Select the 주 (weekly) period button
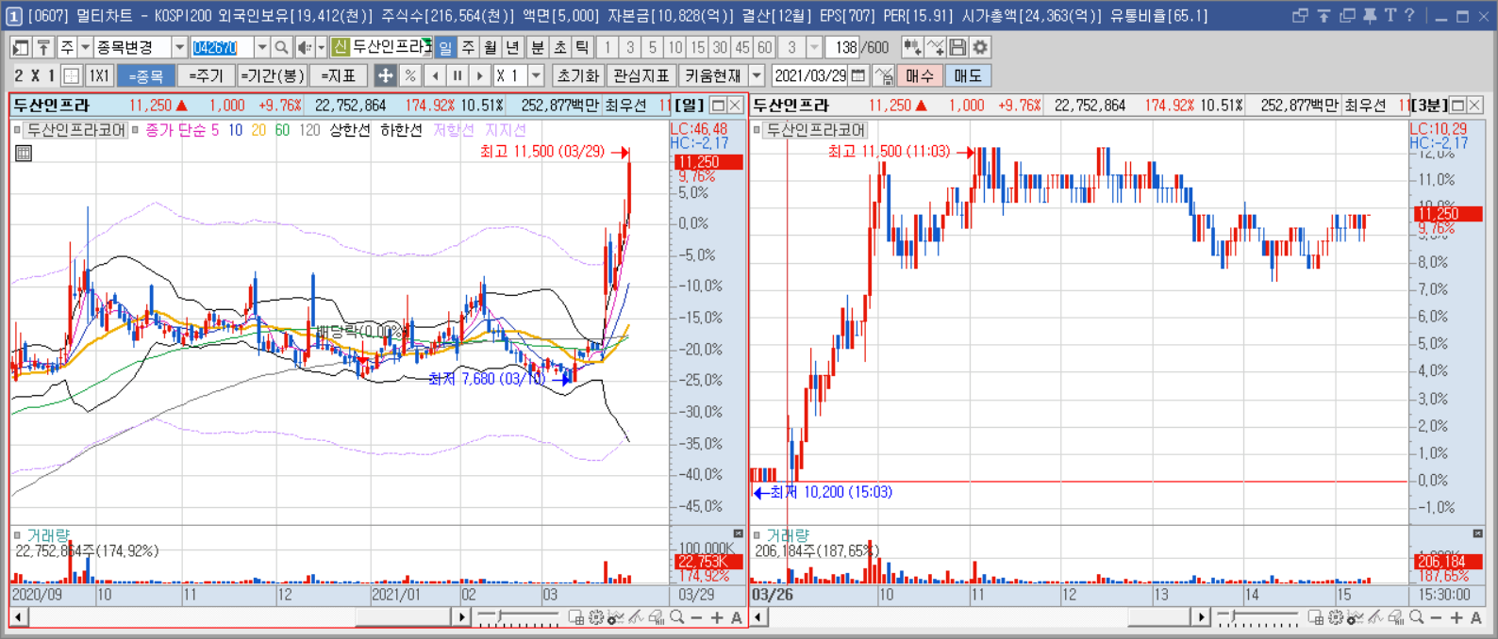 click(468, 47)
